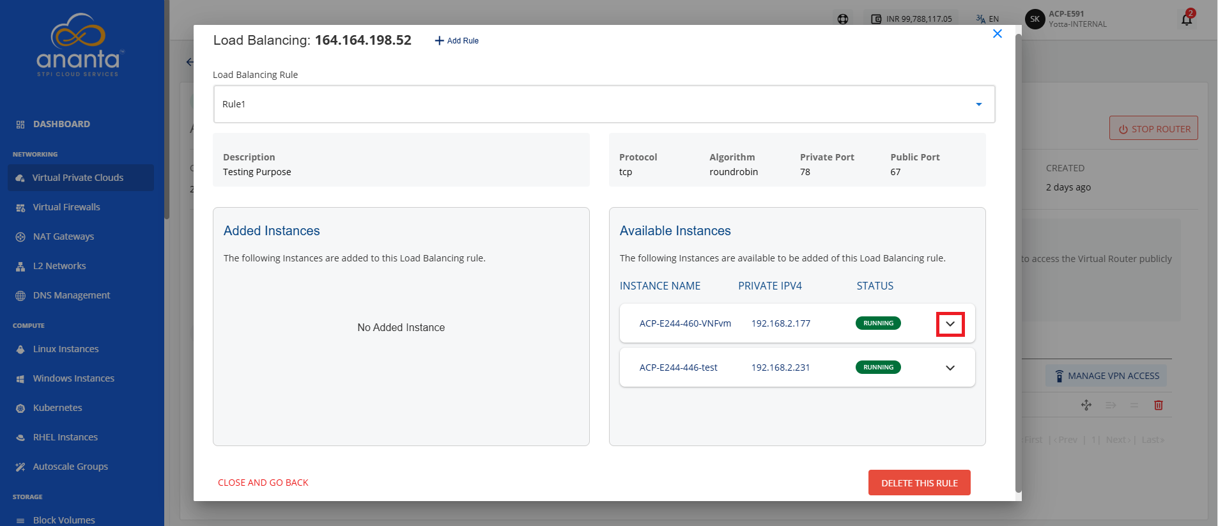Close the Load Balancing dialog with X
The width and height of the screenshot is (1218, 526).
click(x=998, y=34)
